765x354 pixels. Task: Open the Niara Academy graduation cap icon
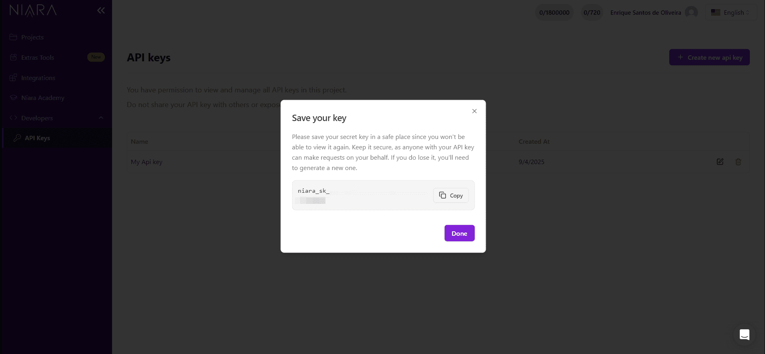tap(14, 98)
